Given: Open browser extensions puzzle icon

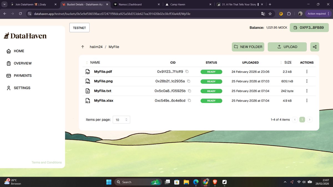Looking at the screenshot, I should point(289,14).
